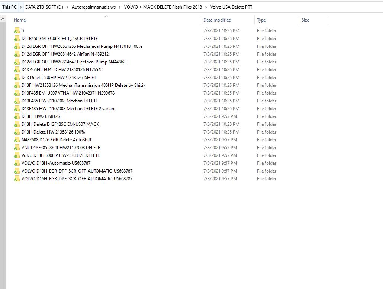Select D13H Delete D13F485C EM-US07 MACK name
Viewport: 383px width, 289px height.
pos(60,124)
